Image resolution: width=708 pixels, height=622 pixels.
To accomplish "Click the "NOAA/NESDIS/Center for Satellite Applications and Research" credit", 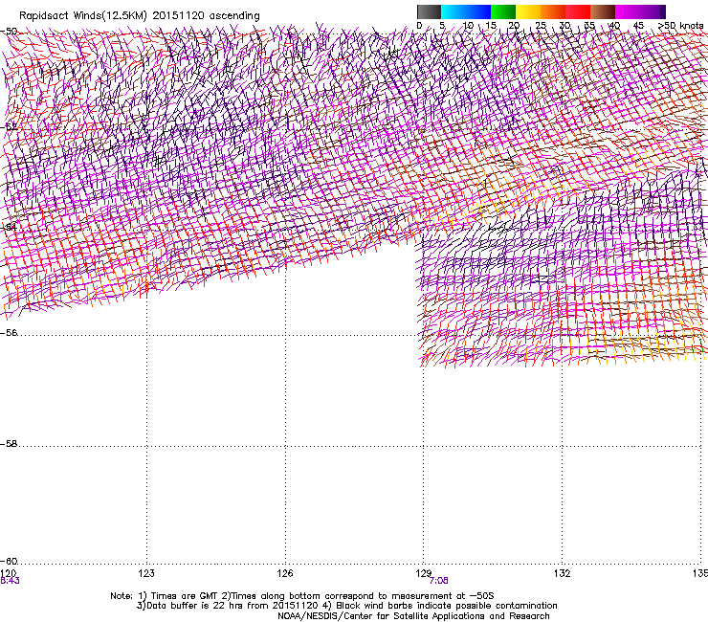I will pyautogui.click(x=413, y=616).
